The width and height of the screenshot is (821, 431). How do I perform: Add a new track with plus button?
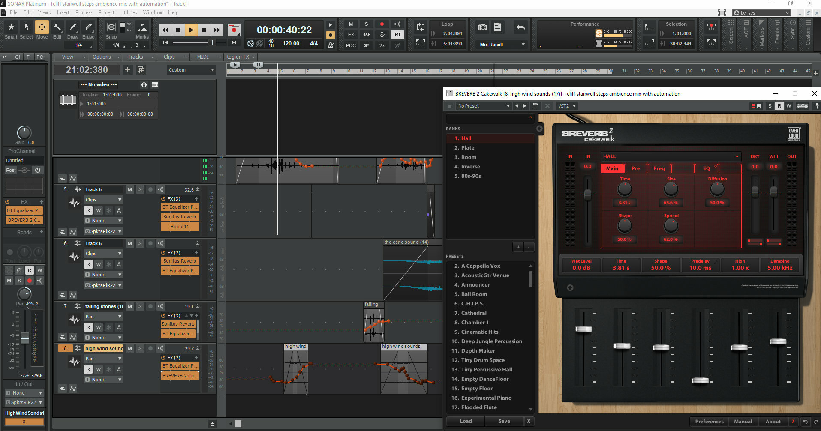tap(128, 70)
